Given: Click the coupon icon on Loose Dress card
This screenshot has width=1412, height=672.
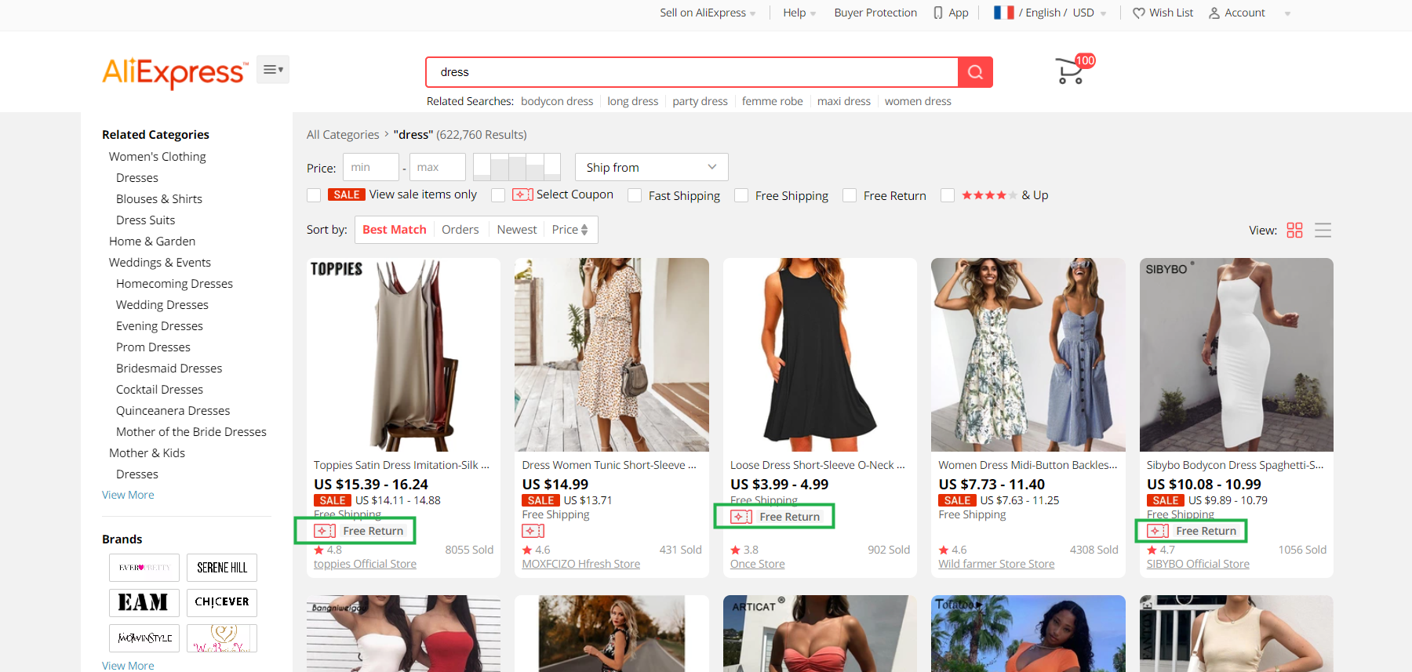Looking at the screenshot, I should tap(741, 517).
